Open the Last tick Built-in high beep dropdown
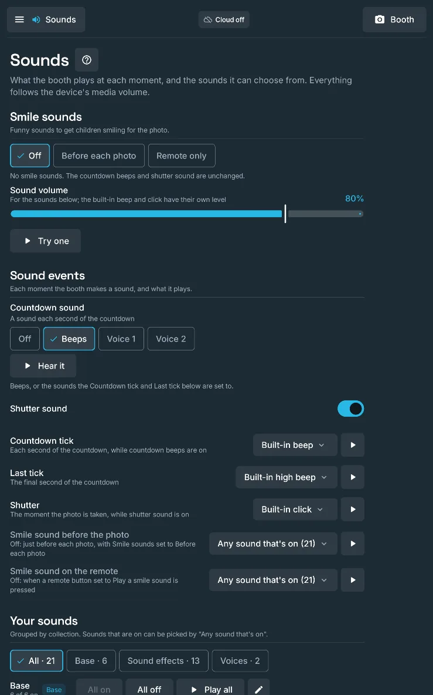 287,477
